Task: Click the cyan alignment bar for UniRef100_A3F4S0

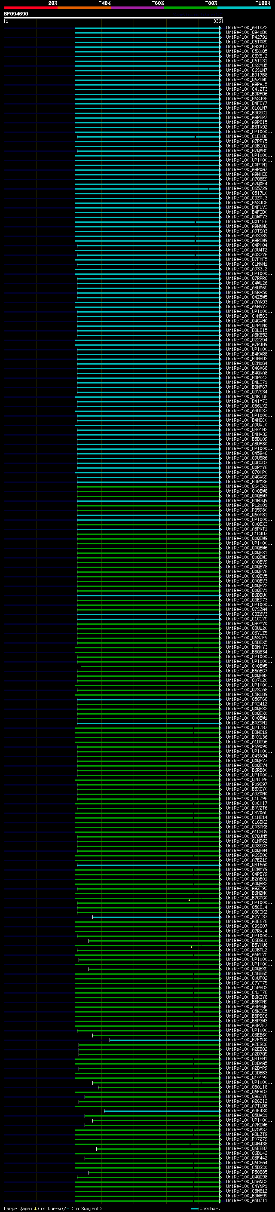Action: (162, 1111)
